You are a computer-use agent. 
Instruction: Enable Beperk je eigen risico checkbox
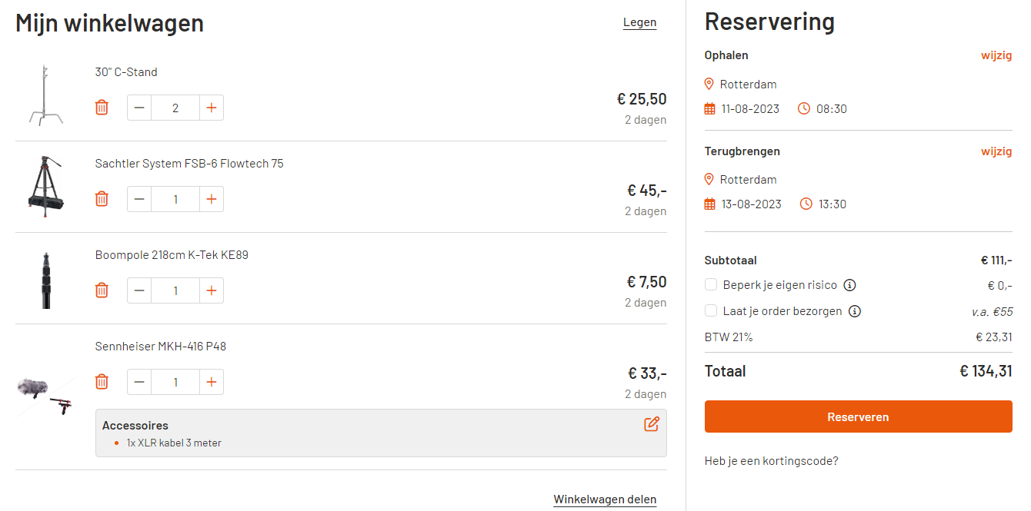tap(711, 285)
